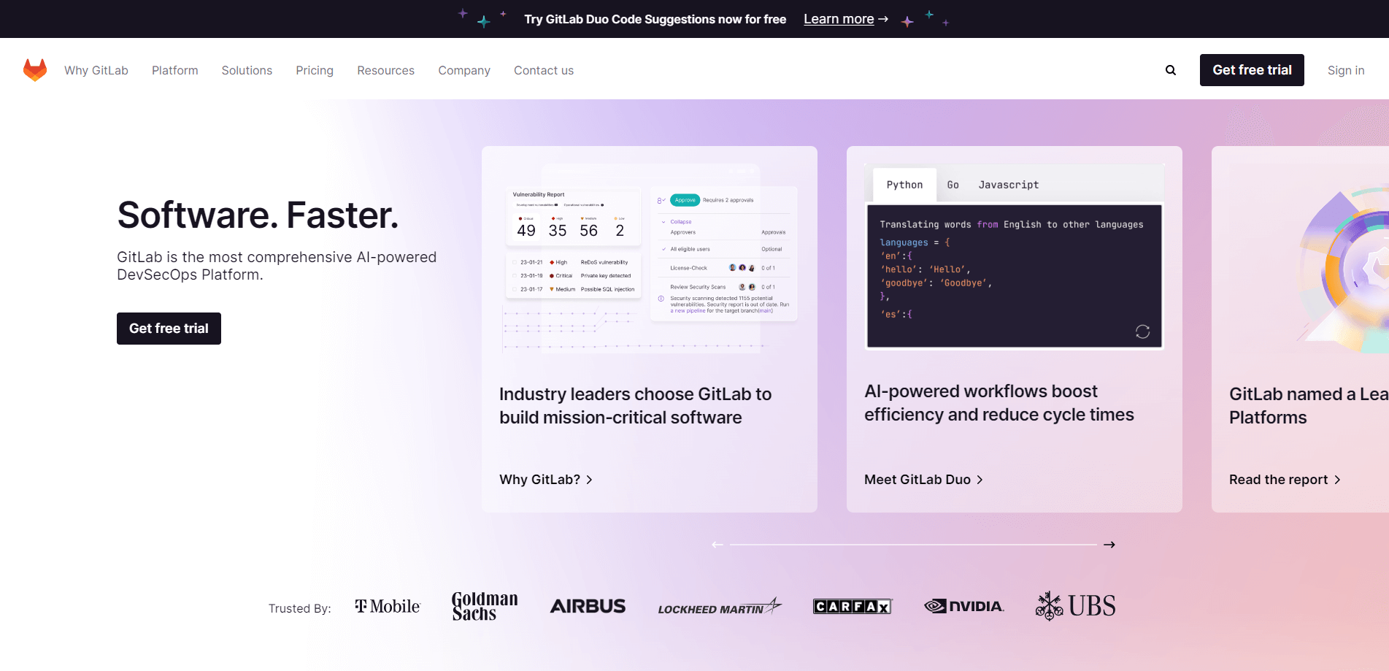Screen dimensions: 1389x671
Task: Click GitLab named a Leader heading
Action: [1309, 406]
